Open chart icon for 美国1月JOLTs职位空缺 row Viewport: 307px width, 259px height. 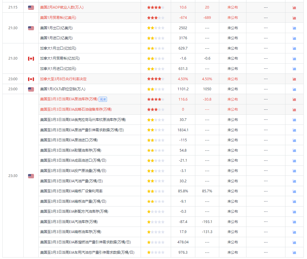[294, 89]
